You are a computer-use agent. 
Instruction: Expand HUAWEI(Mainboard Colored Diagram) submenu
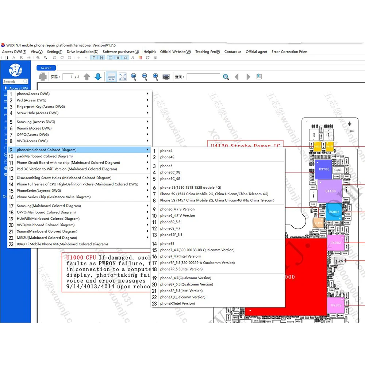[x=80, y=219]
